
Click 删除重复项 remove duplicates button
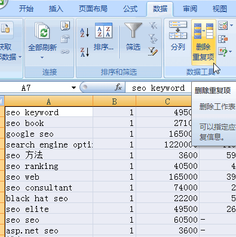coord(203,42)
